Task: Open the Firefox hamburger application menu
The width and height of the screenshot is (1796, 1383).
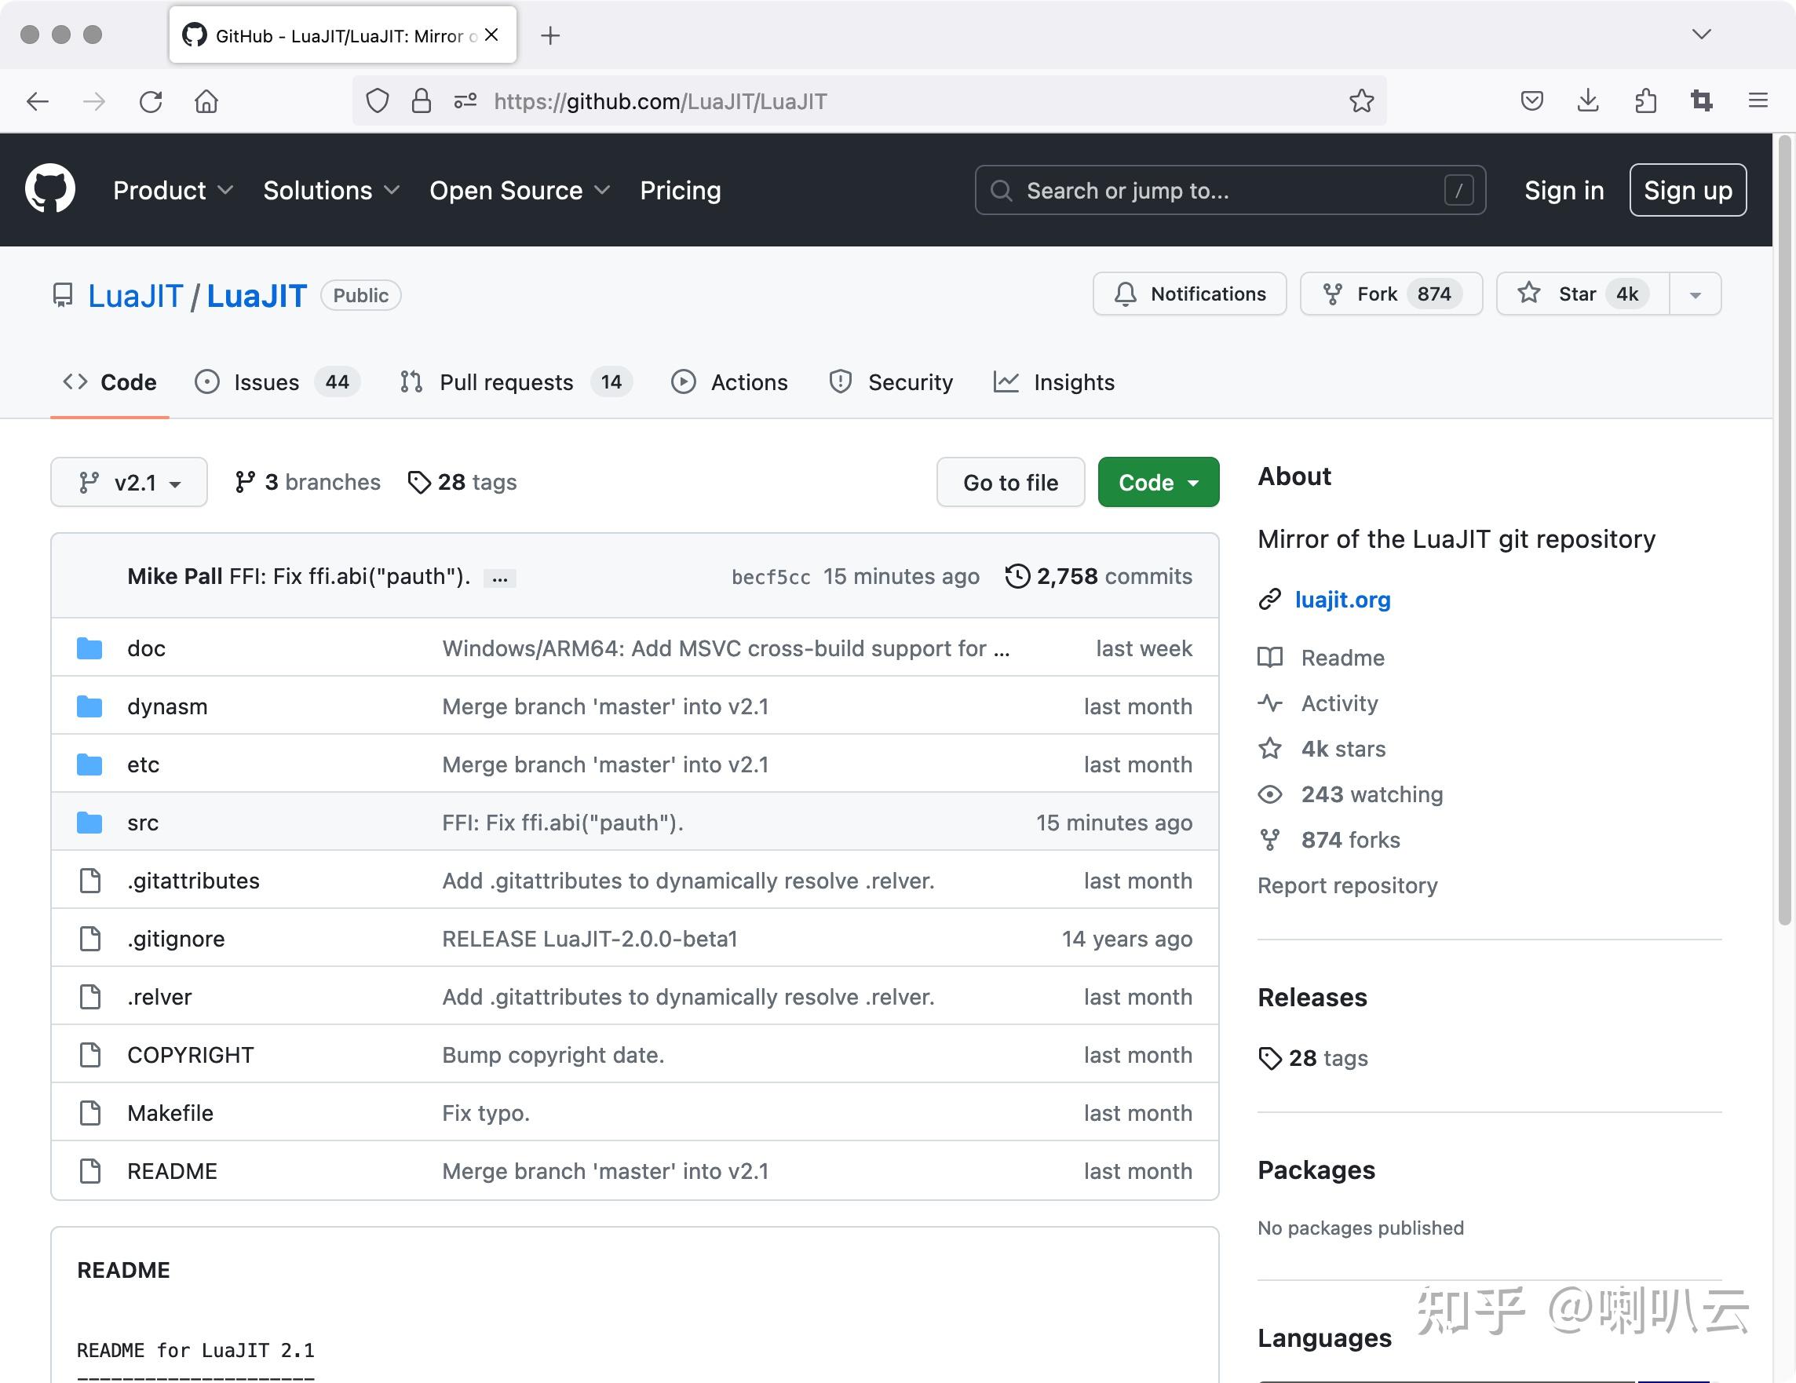Action: point(1758,101)
